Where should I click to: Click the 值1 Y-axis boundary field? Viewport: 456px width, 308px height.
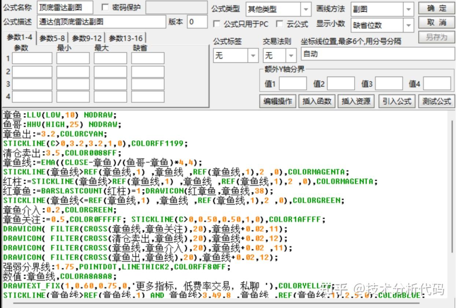point(293,84)
